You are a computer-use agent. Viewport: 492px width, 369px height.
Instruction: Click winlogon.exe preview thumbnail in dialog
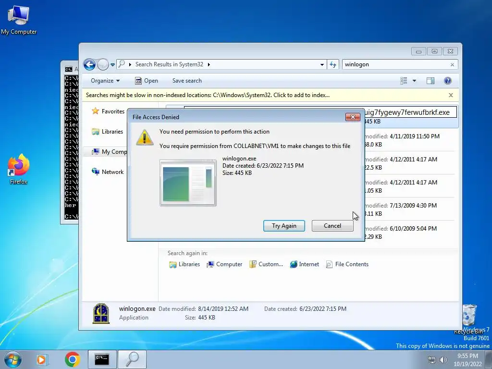click(188, 182)
